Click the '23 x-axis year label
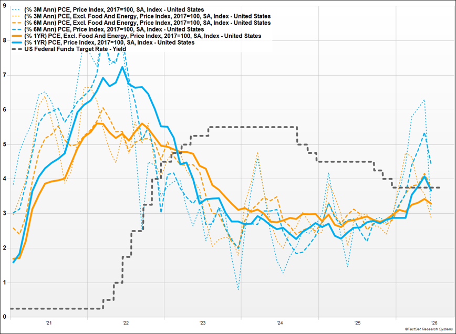456x334 pixels. [203, 323]
